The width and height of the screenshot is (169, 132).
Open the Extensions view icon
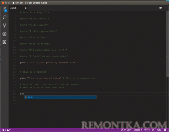click(x=4, y=42)
